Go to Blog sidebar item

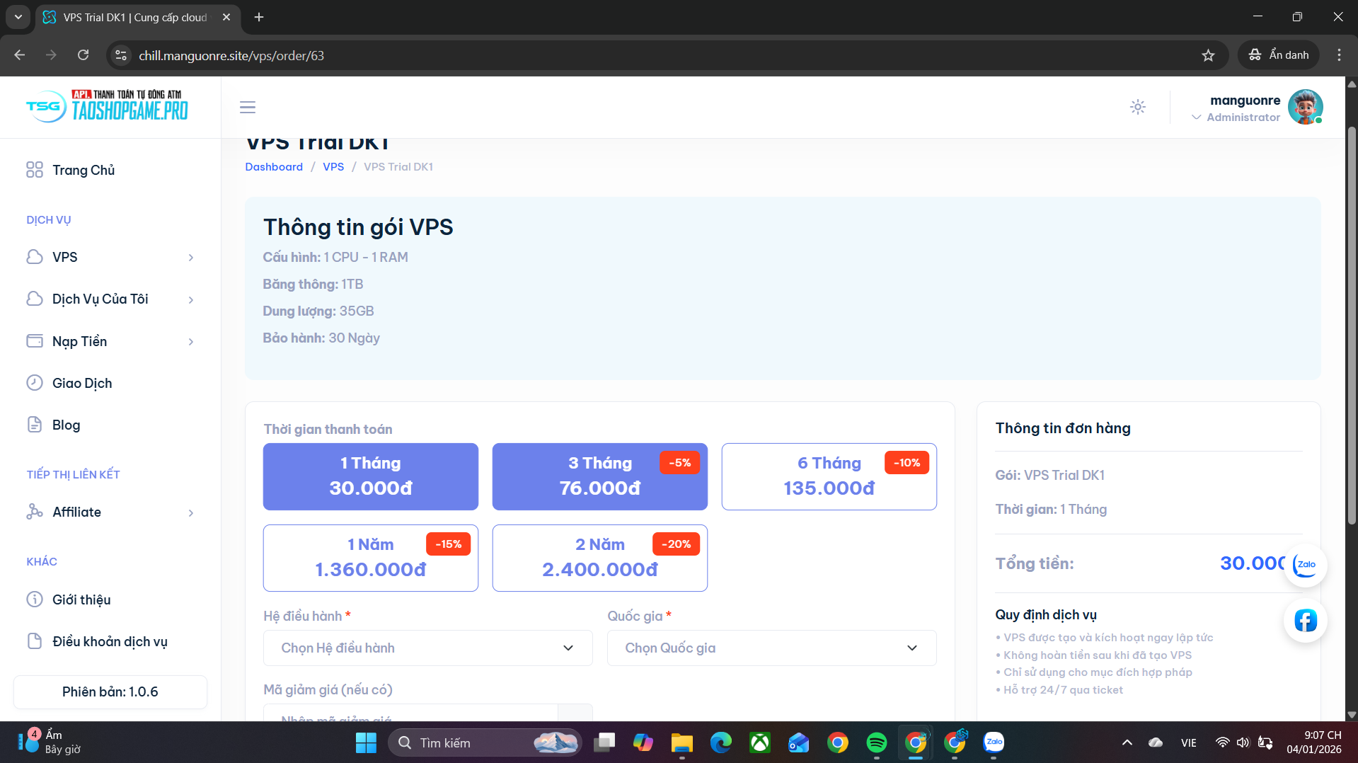tap(66, 425)
